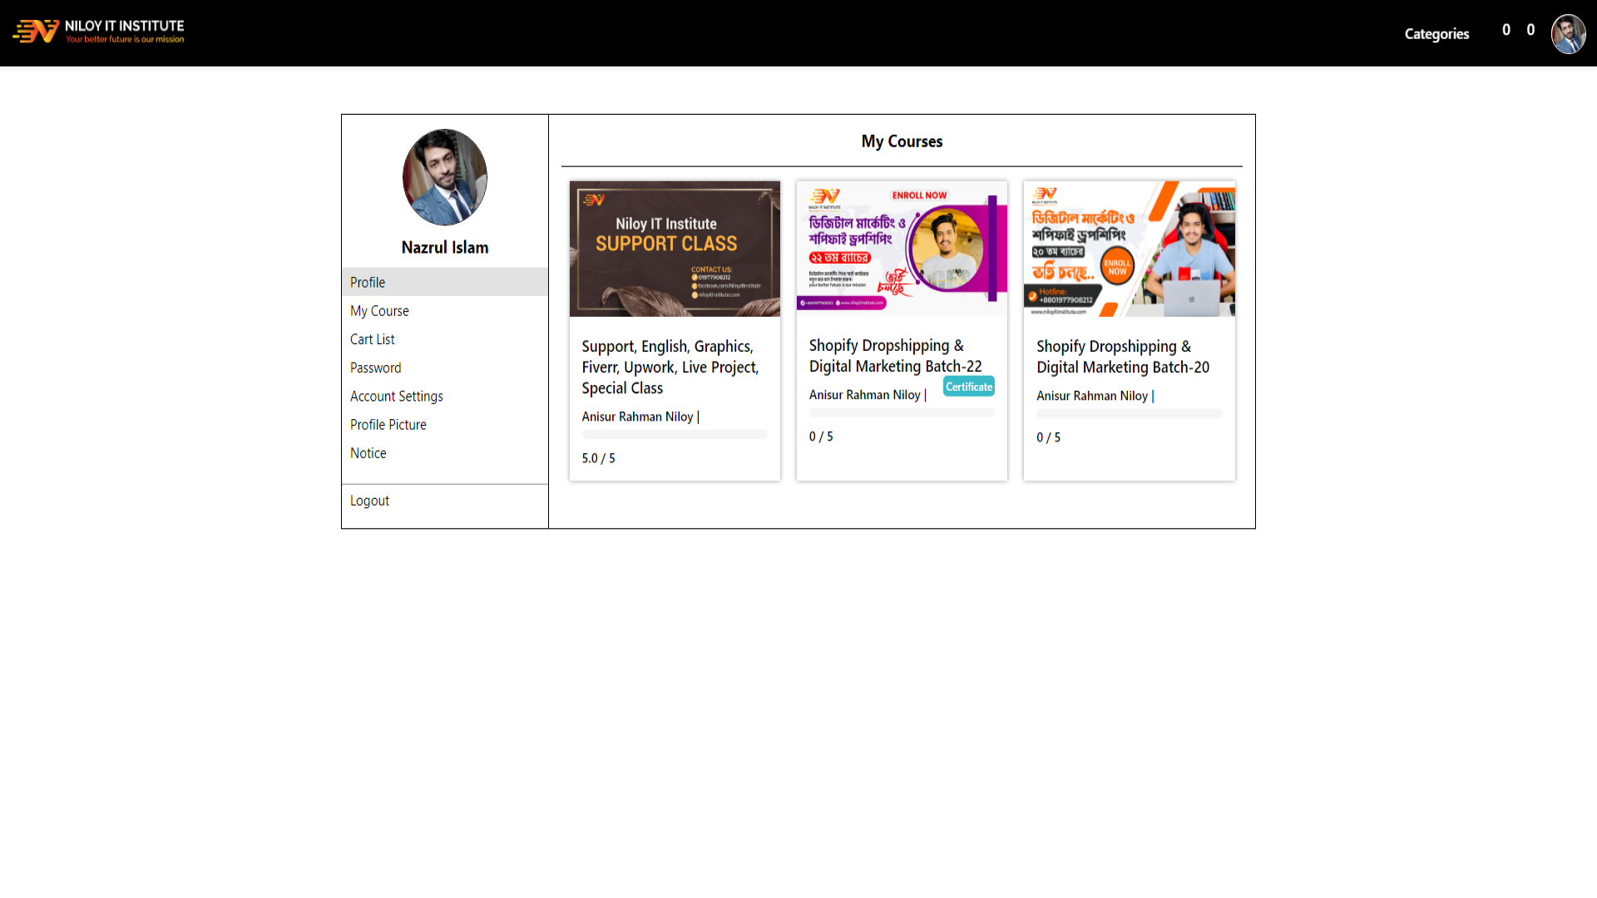The image size is (1597, 898).
Task: Click the Niloy IT Institute logo
Action: click(98, 32)
